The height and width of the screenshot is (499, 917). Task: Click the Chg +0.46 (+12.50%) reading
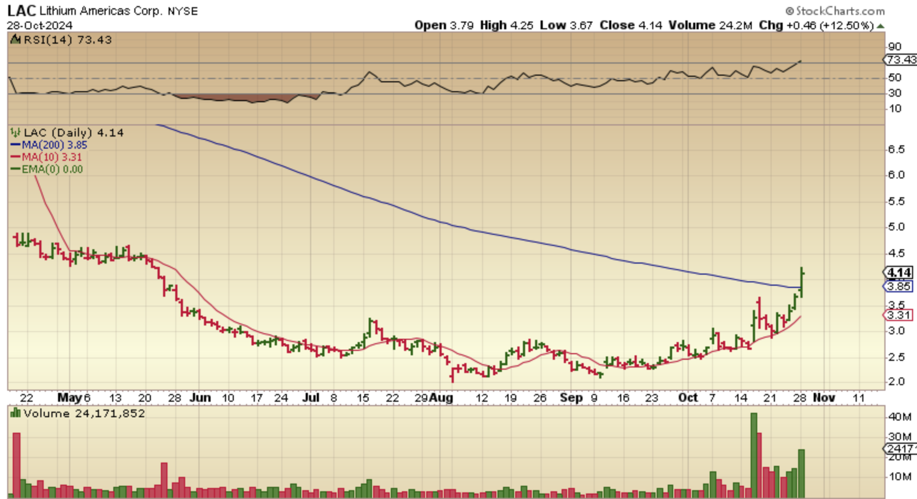point(816,25)
